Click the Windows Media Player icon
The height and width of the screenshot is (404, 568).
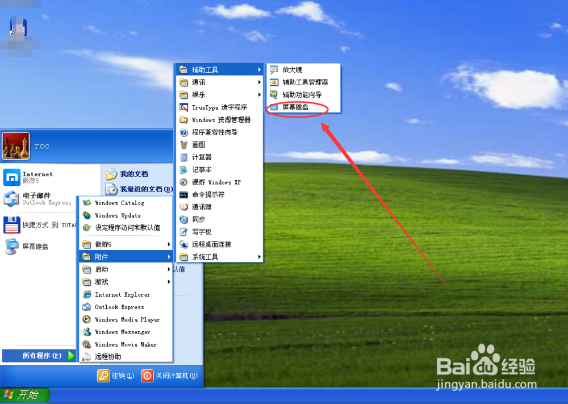tap(86, 319)
